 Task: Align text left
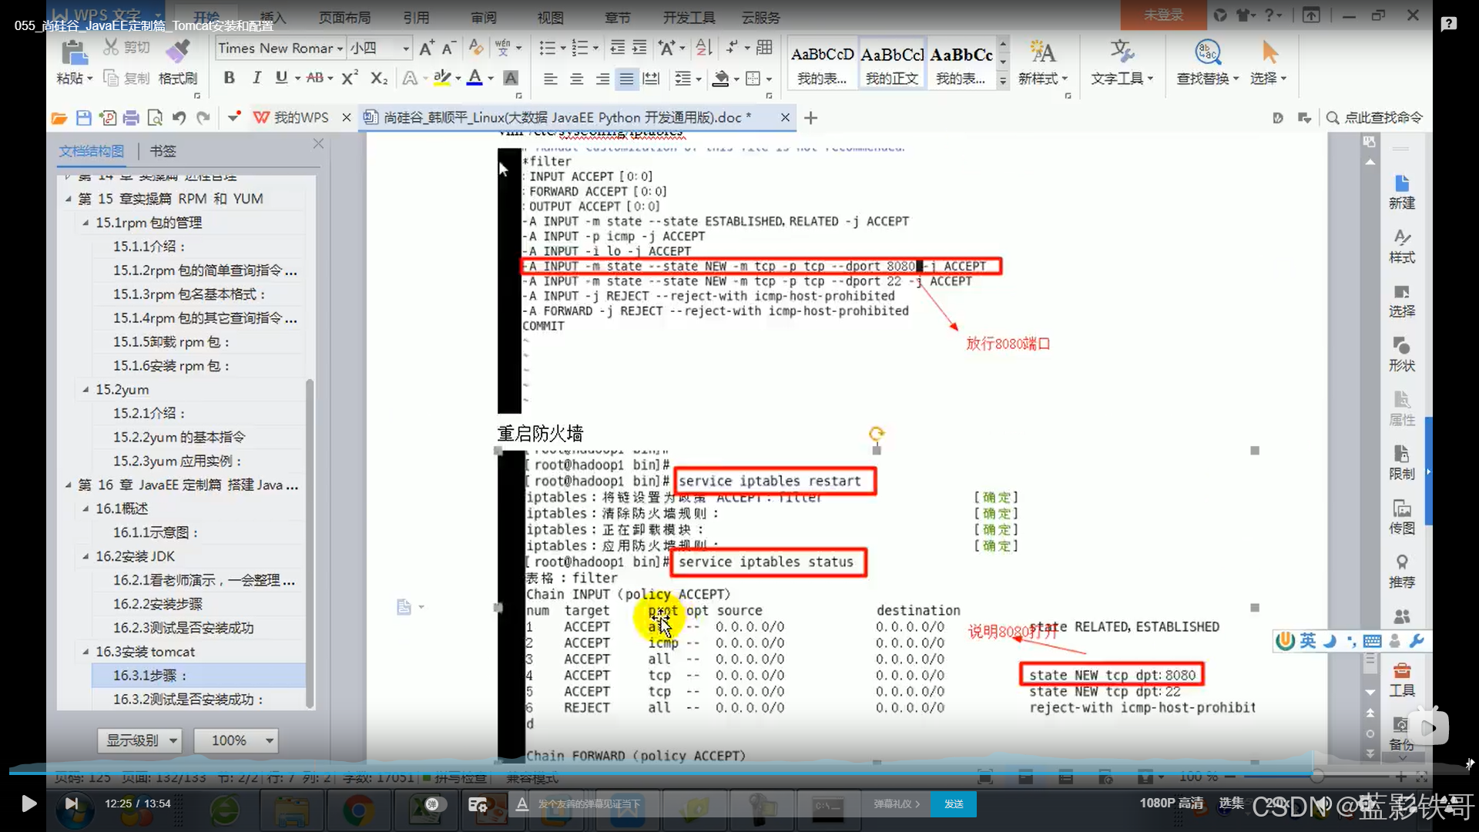click(x=550, y=79)
